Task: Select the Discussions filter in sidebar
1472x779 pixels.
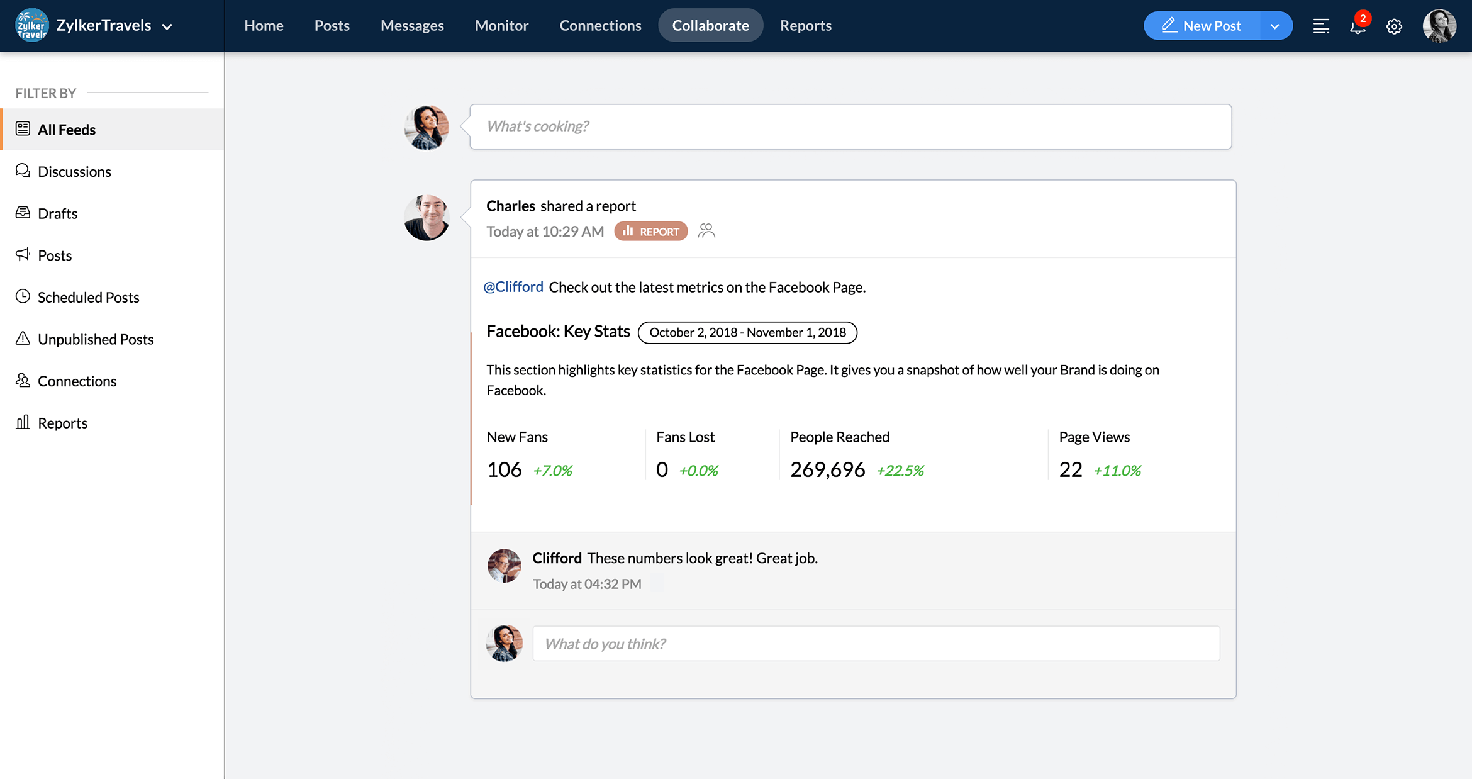Action: [x=74, y=171]
